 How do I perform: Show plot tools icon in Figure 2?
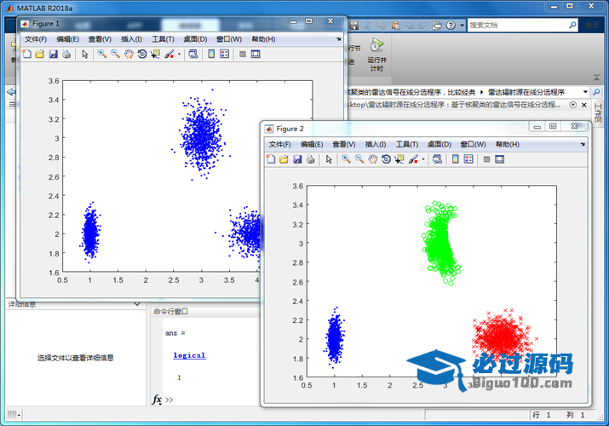click(x=500, y=159)
